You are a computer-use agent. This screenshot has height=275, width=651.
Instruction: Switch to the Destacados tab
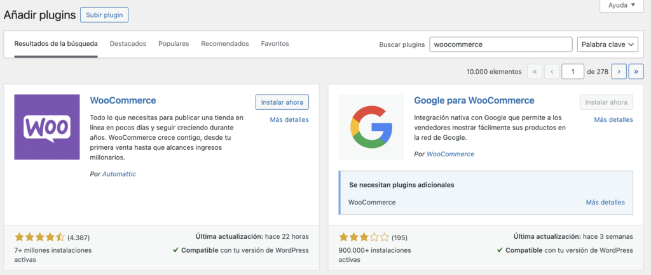pyautogui.click(x=128, y=44)
